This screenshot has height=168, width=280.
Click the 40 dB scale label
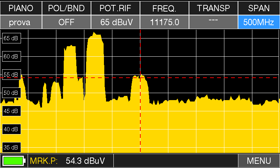pos(12,129)
